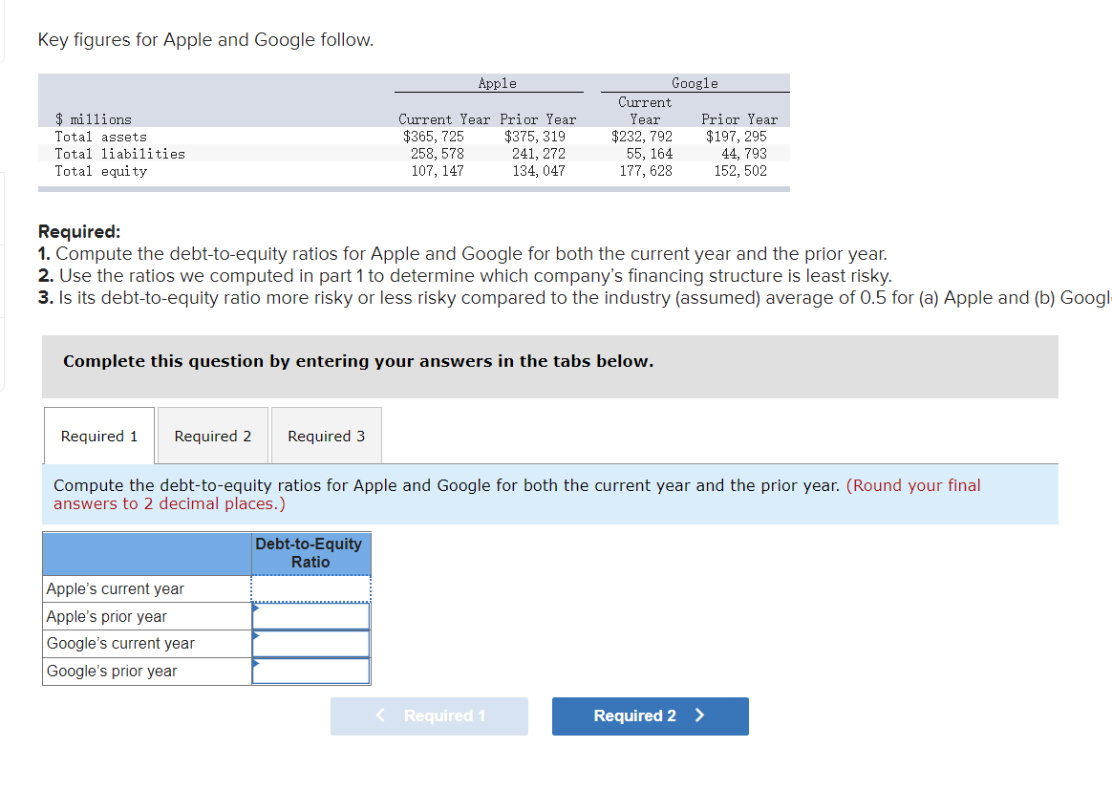
Task: Select Apple prior equity value 134,047
Action: (539, 171)
